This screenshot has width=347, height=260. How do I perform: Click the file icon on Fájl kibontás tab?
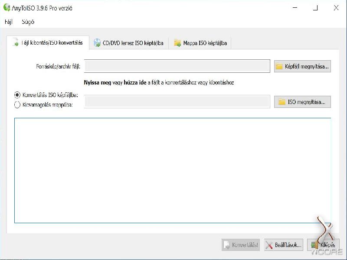[x=16, y=42]
